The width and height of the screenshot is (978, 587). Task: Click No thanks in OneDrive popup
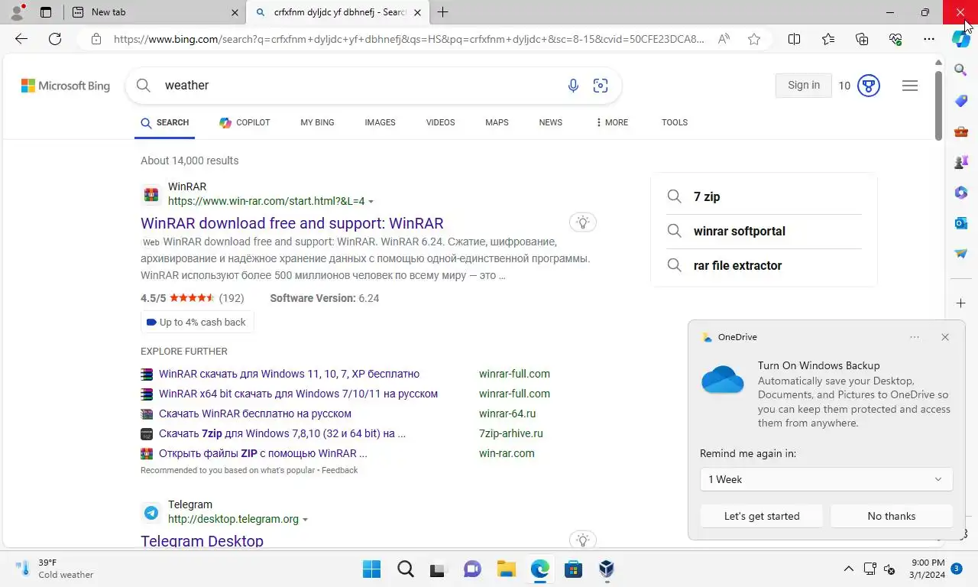coord(892,516)
